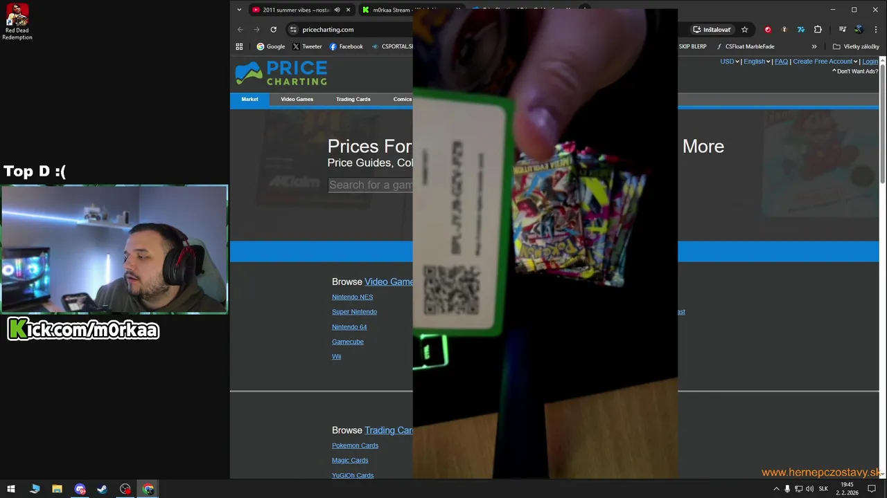
Task: Open Trading Cards navigation menu
Action: click(353, 100)
